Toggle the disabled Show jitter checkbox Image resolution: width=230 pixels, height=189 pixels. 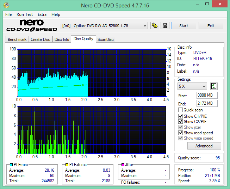point(180,127)
